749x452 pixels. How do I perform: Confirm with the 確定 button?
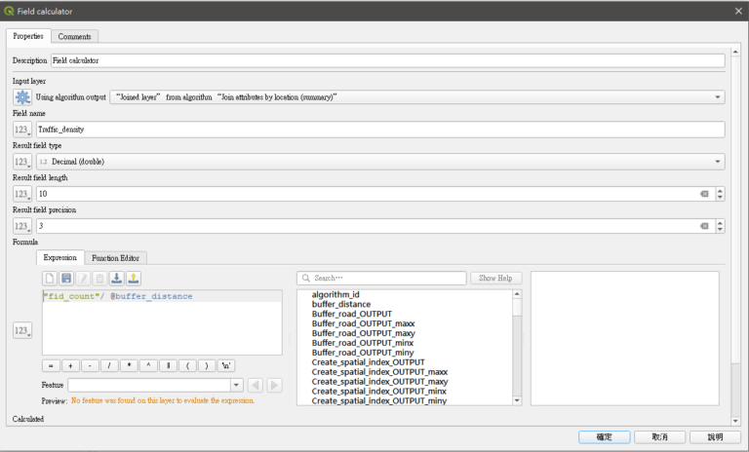click(x=604, y=437)
